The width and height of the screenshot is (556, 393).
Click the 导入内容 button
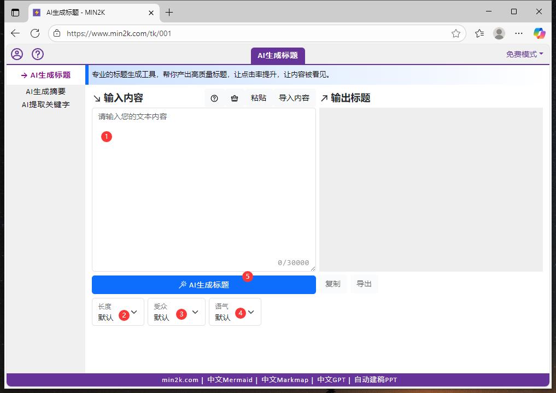[x=294, y=98]
